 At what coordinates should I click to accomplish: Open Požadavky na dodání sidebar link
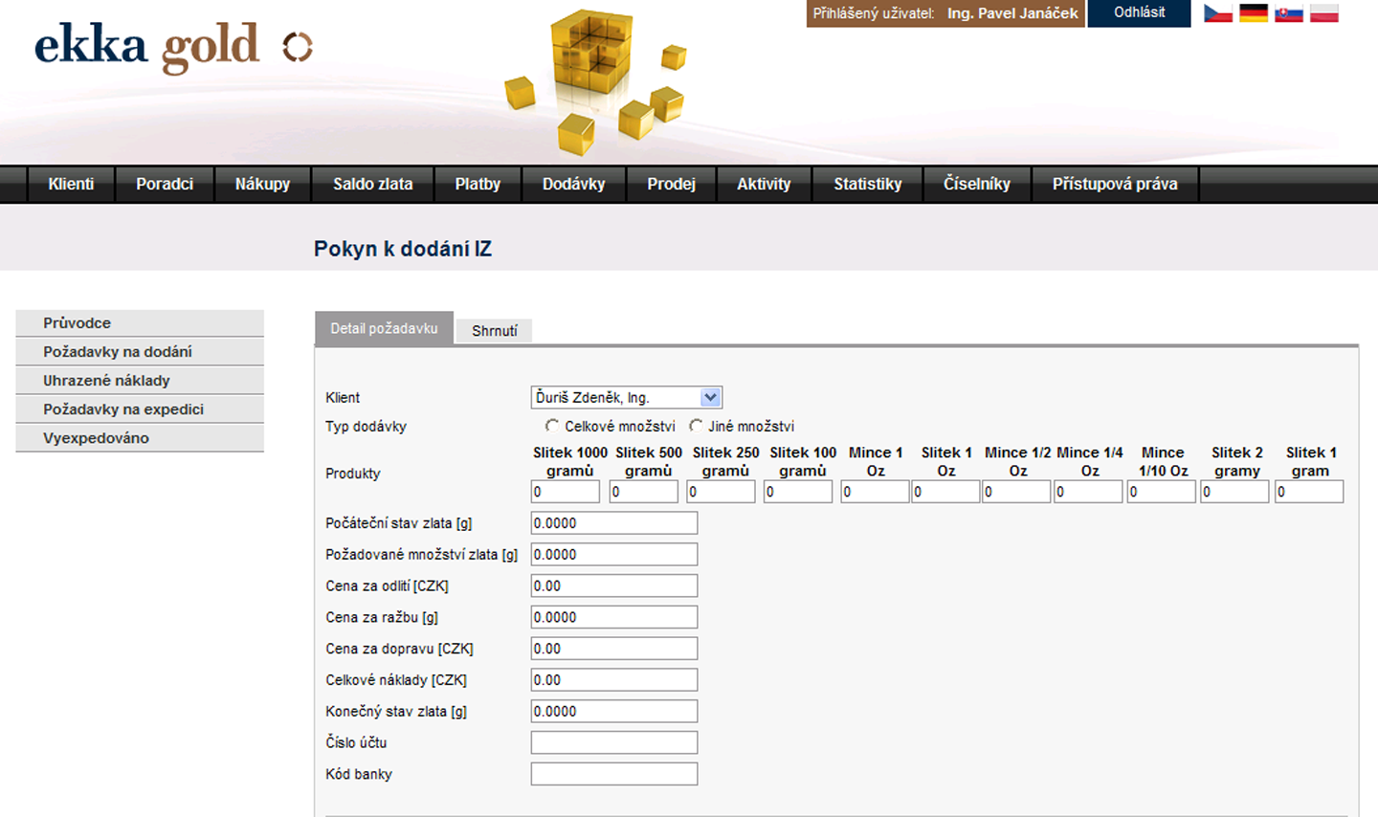(x=140, y=352)
